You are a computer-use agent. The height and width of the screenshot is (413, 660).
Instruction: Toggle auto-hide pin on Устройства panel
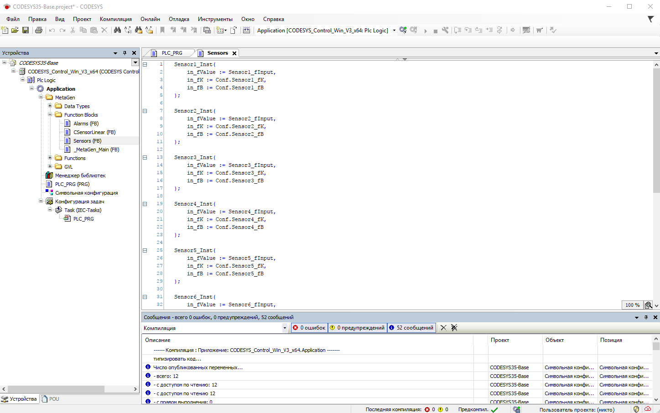[x=125, y=53]
